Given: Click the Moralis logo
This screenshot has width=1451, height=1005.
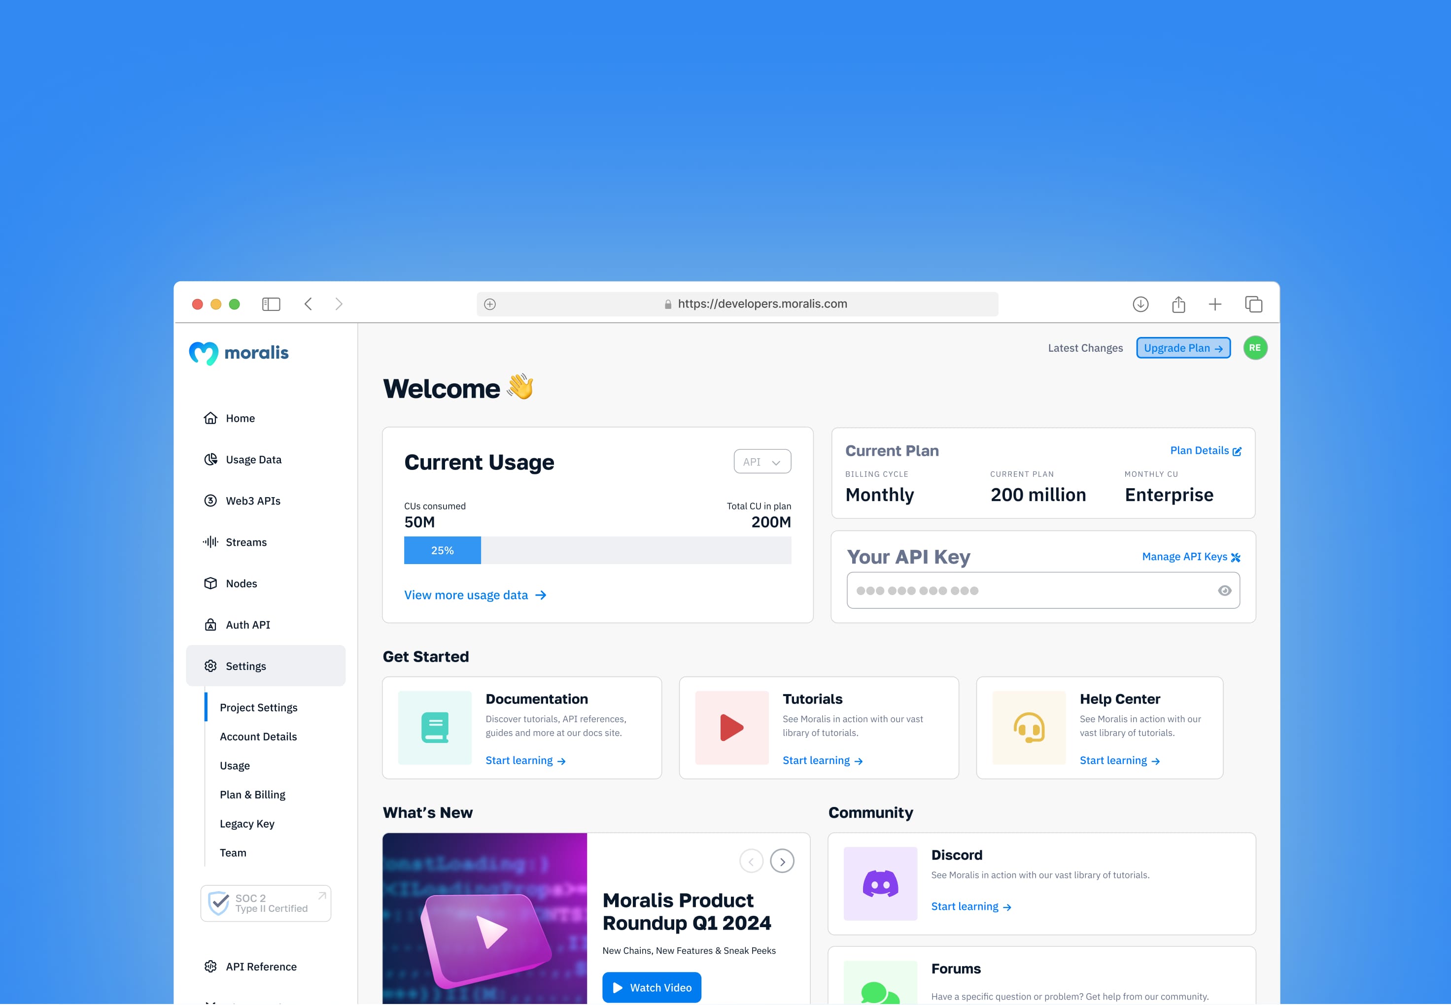Looking at the screenshot, I should tap(238, 353).
